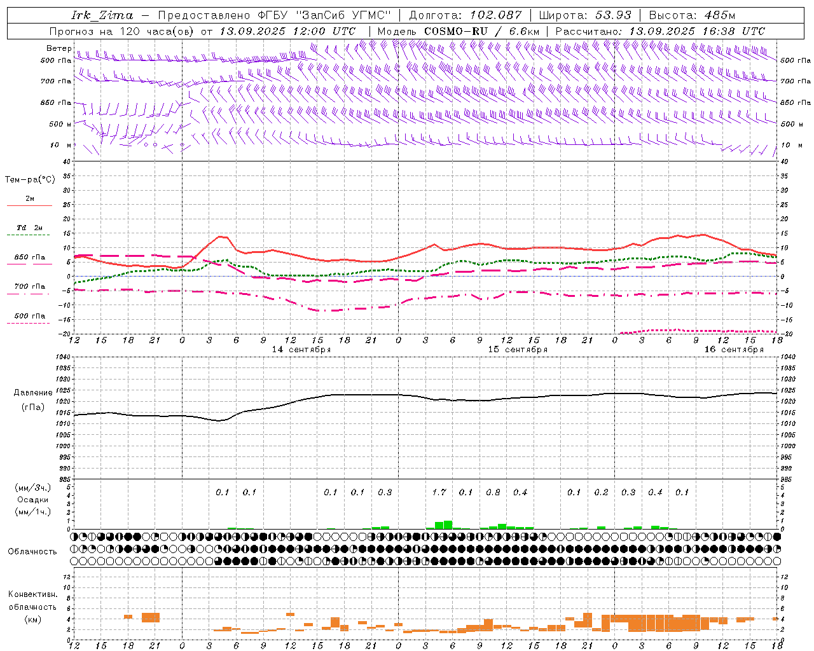Click the "Irk_Zima" station title
Screen dimensions: 814x651
click(x=102, y=16)
